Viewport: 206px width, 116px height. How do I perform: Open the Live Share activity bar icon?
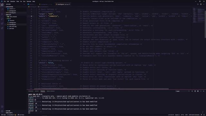click(x=2, y=28)
